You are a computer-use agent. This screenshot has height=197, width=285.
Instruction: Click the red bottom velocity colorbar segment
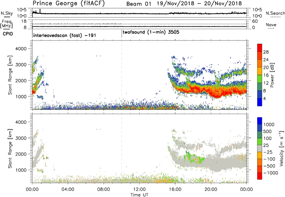(260, 176)
